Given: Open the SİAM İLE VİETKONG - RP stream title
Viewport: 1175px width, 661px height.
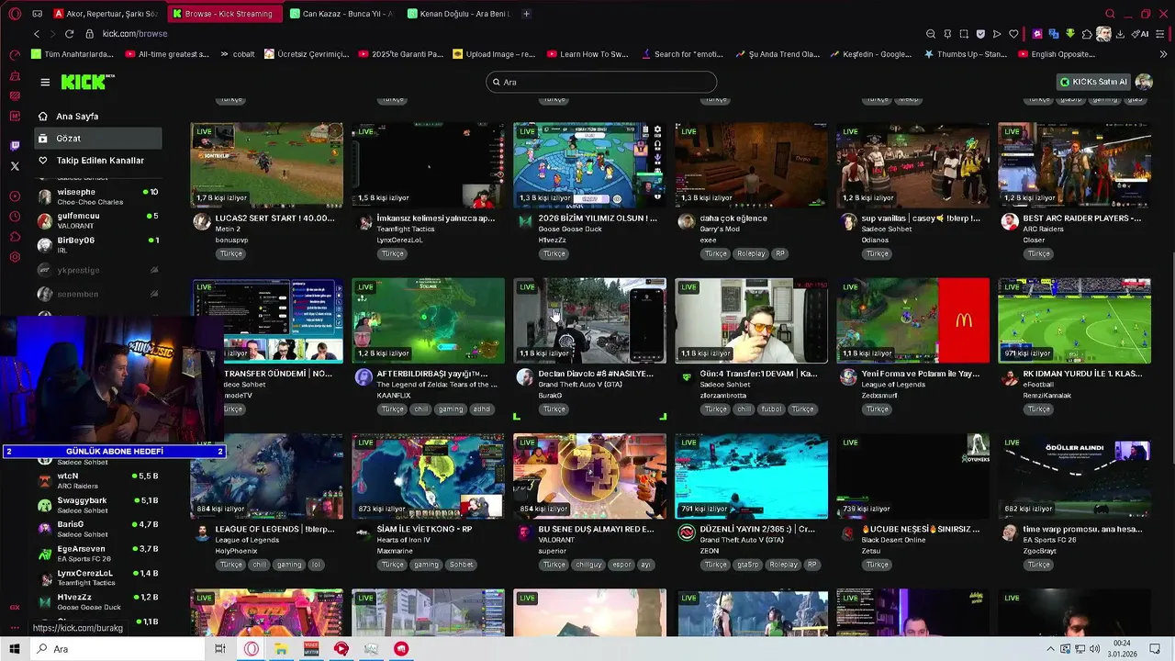Looking at the screenshot, I should pyautogui.click(x=424, y=530).
